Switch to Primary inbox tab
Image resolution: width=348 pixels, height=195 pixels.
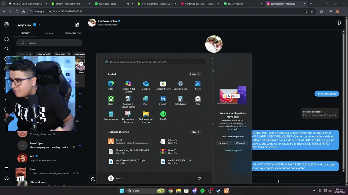pos(25,33)
